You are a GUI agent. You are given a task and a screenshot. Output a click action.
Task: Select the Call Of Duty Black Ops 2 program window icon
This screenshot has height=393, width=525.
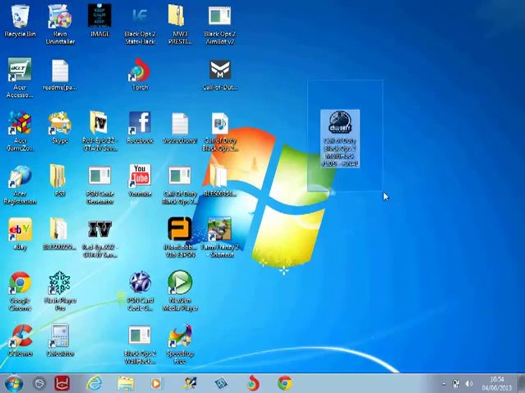click(x=180, y=184)
